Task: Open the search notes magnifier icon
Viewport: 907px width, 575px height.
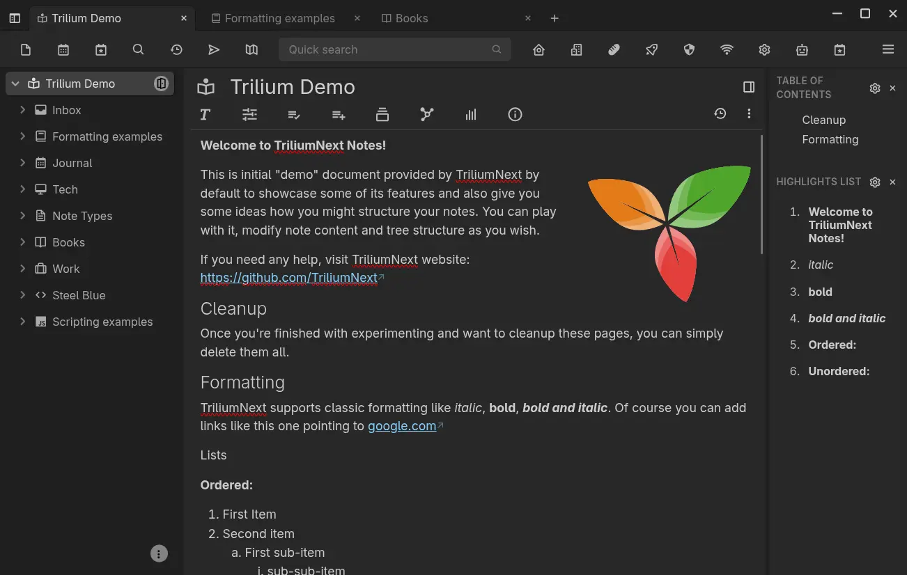Action: point(139,49)
